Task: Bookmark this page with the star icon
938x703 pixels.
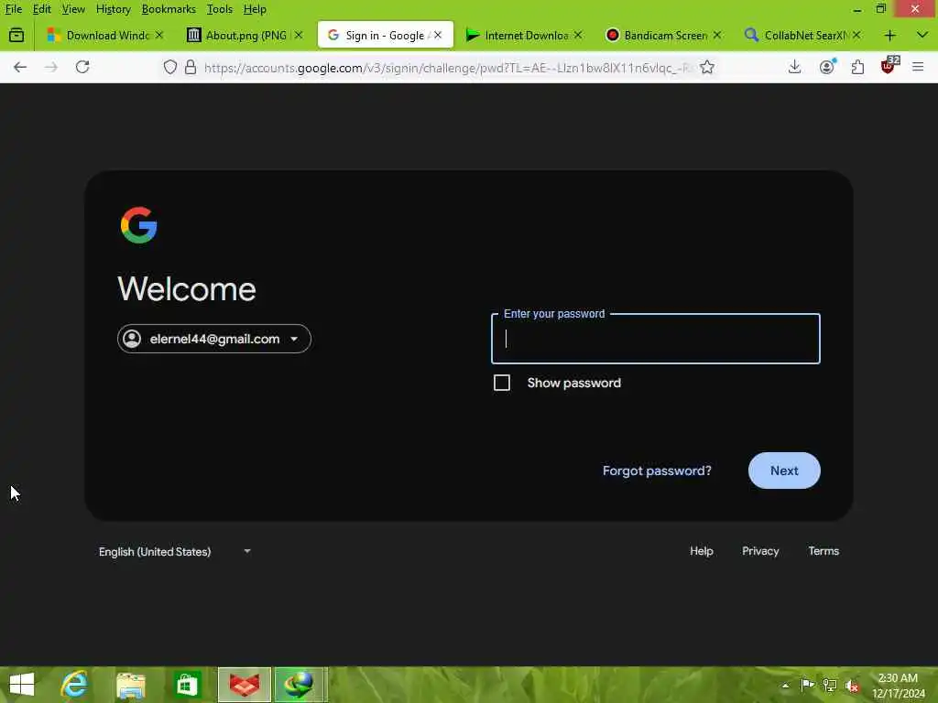Action: (x=707, y=67)
